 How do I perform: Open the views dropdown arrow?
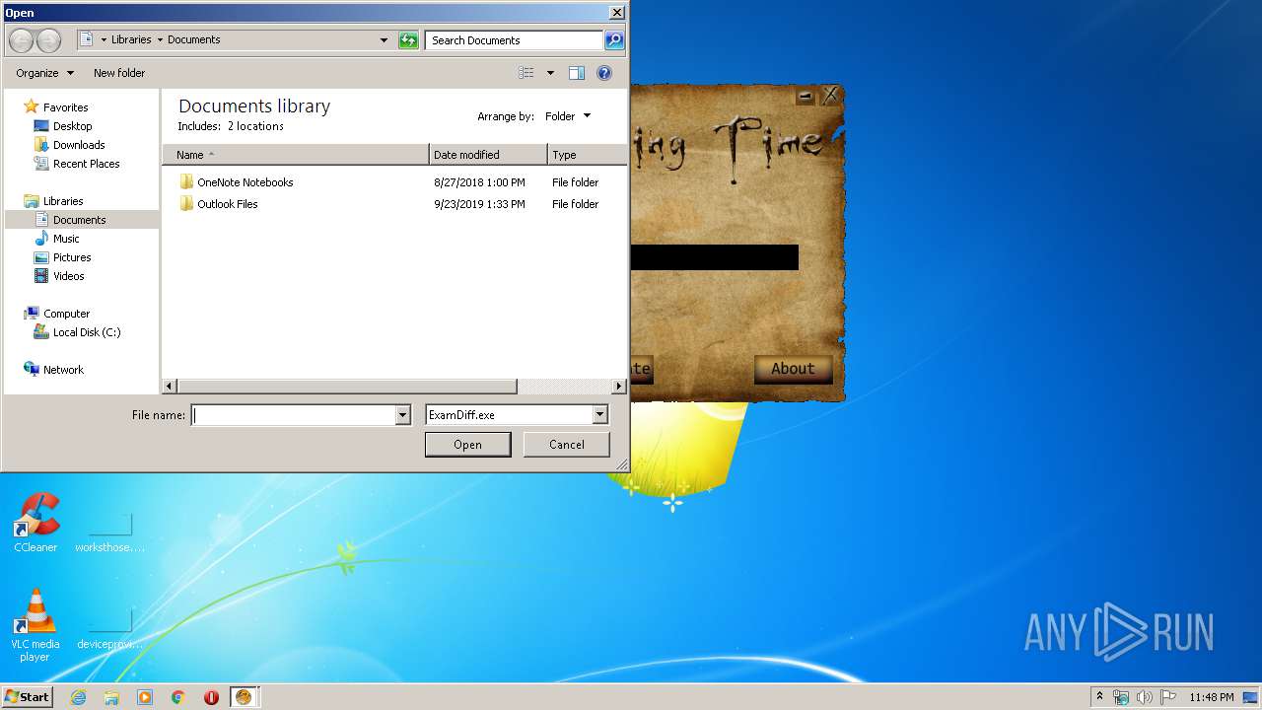550,73
